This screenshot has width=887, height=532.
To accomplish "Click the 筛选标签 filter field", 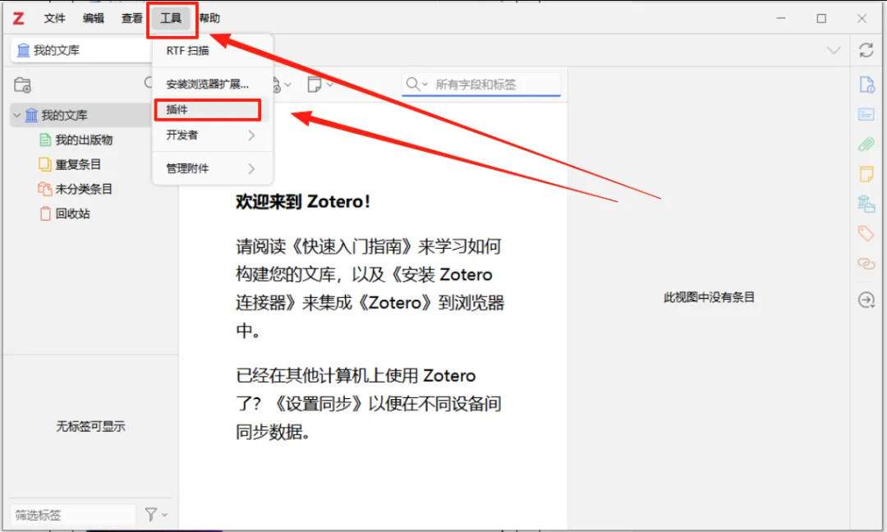I will (x=72, y=515).
